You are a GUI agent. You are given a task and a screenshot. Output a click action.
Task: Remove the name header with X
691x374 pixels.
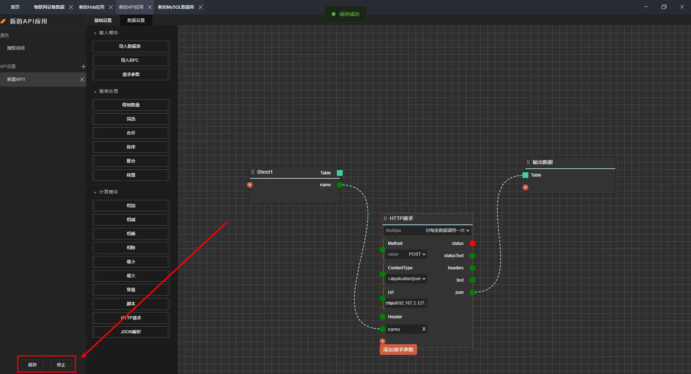pyautogui.click(x=424, y=329)
